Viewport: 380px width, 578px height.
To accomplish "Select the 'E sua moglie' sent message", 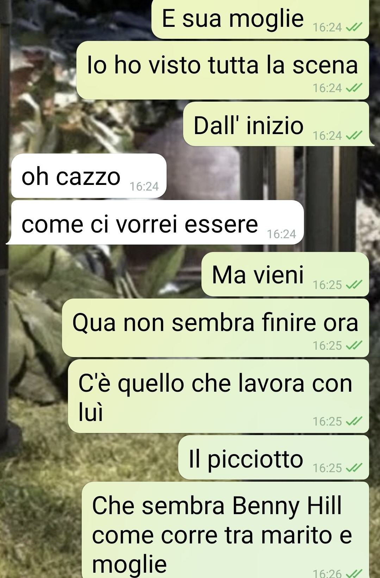I will (x=260, y=18).
